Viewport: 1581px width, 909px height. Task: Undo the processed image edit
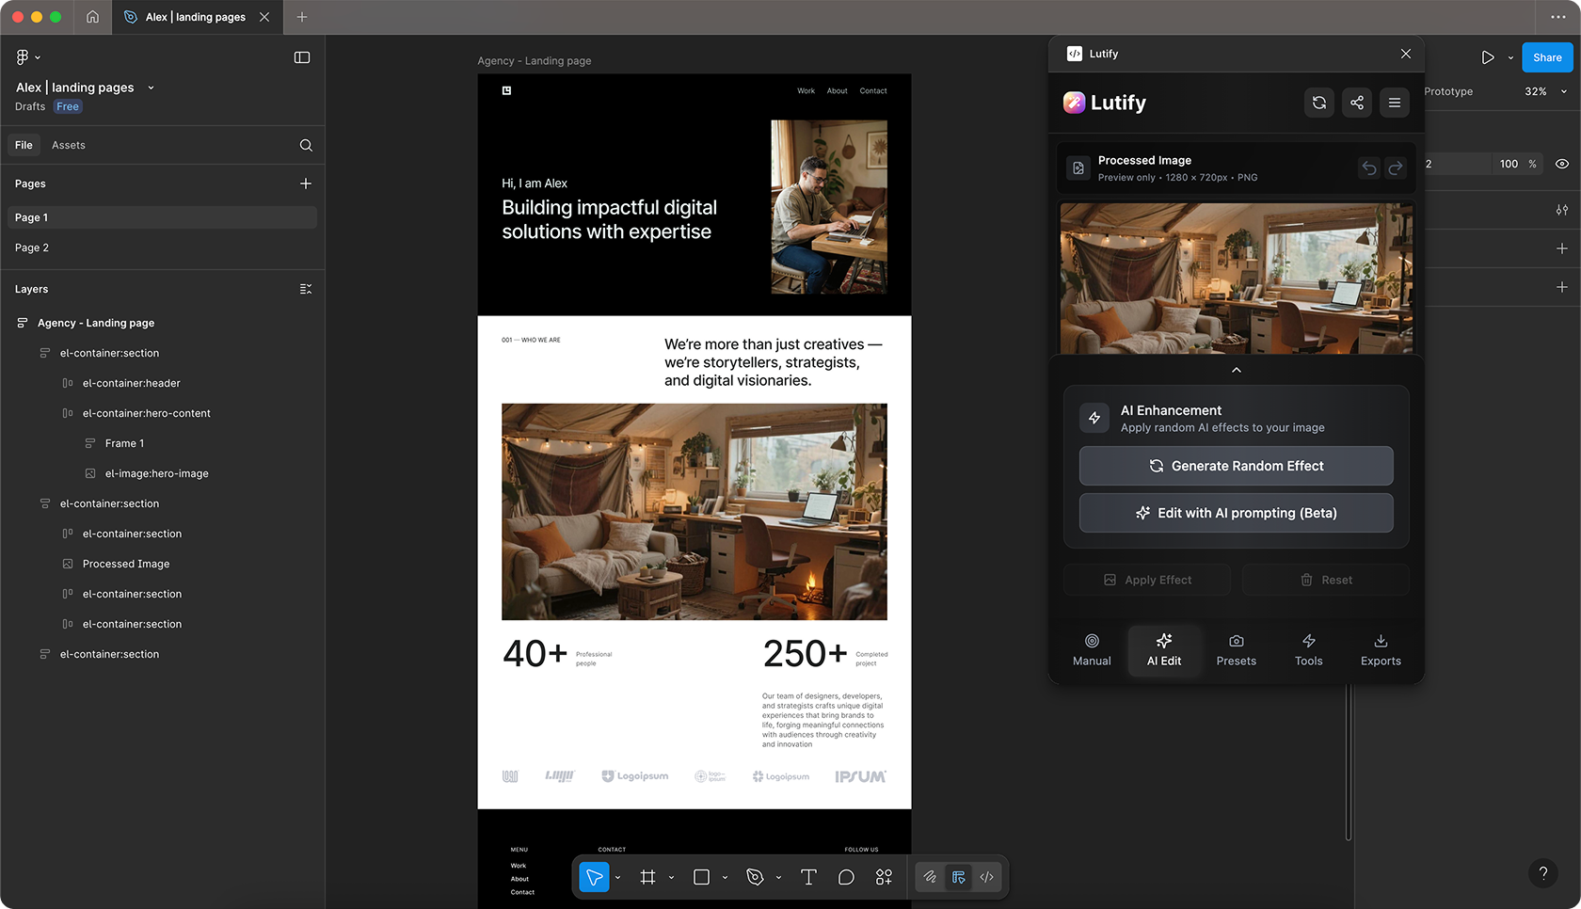tap(1368, 167)
